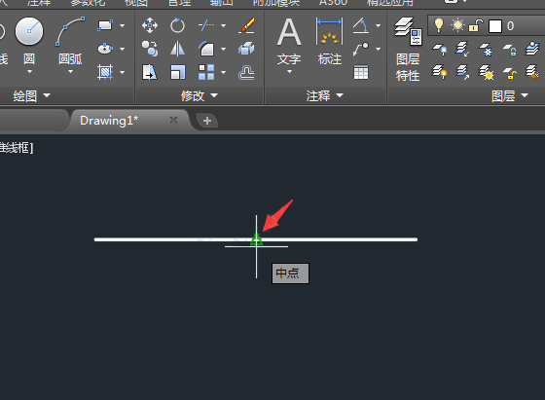The height and width of the screenshot is (400, 545).
Task: Insert a Table from annotation panel
Action: point(361,73)
